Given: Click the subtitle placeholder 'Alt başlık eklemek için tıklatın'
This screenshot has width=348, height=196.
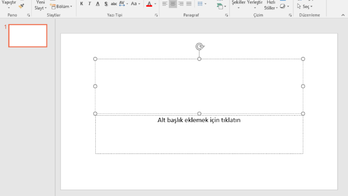Looking at the screenshot, I should [199, 120].
